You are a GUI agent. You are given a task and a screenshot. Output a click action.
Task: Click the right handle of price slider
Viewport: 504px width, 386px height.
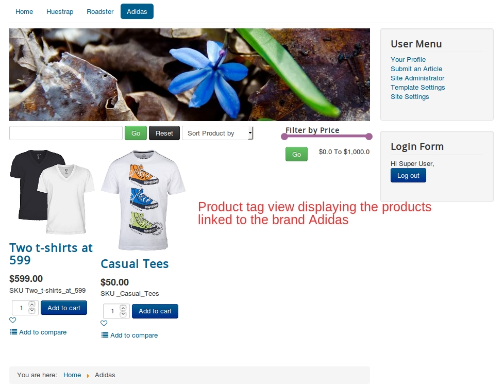(x=369, y=137)
